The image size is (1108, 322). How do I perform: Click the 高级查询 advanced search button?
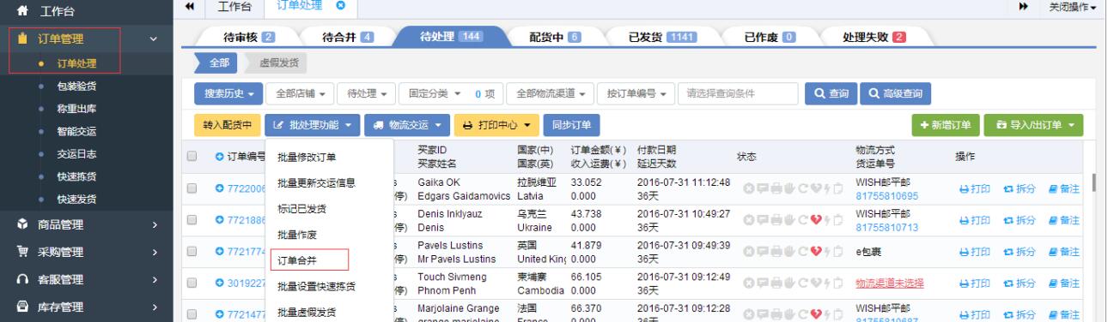coord(896,93)
